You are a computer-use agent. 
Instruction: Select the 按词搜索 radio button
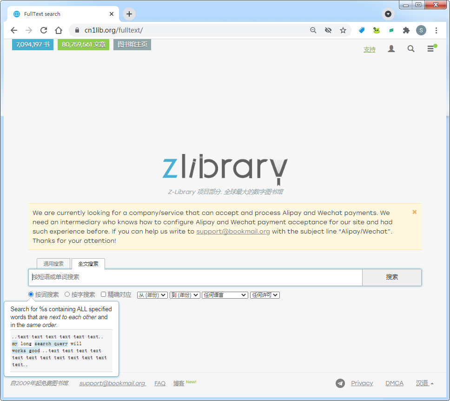(31, 294)
